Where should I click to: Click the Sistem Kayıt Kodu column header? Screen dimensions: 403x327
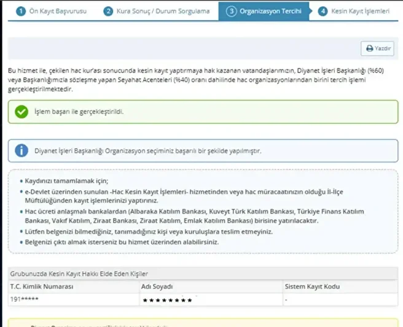point(312,287)
